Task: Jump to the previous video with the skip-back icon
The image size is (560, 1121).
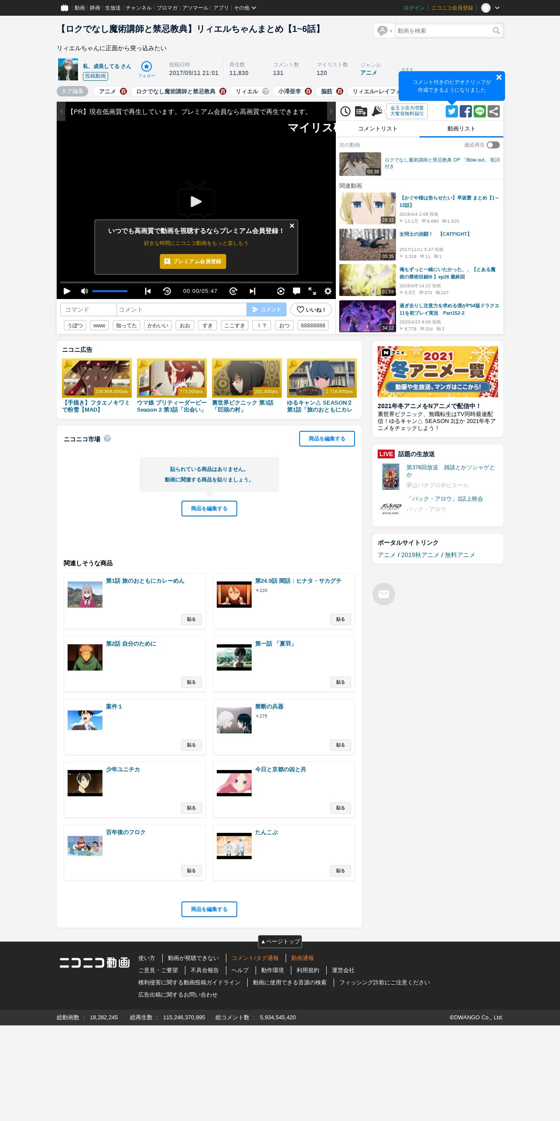Action: pyautogui.click(x=148, y=291)
